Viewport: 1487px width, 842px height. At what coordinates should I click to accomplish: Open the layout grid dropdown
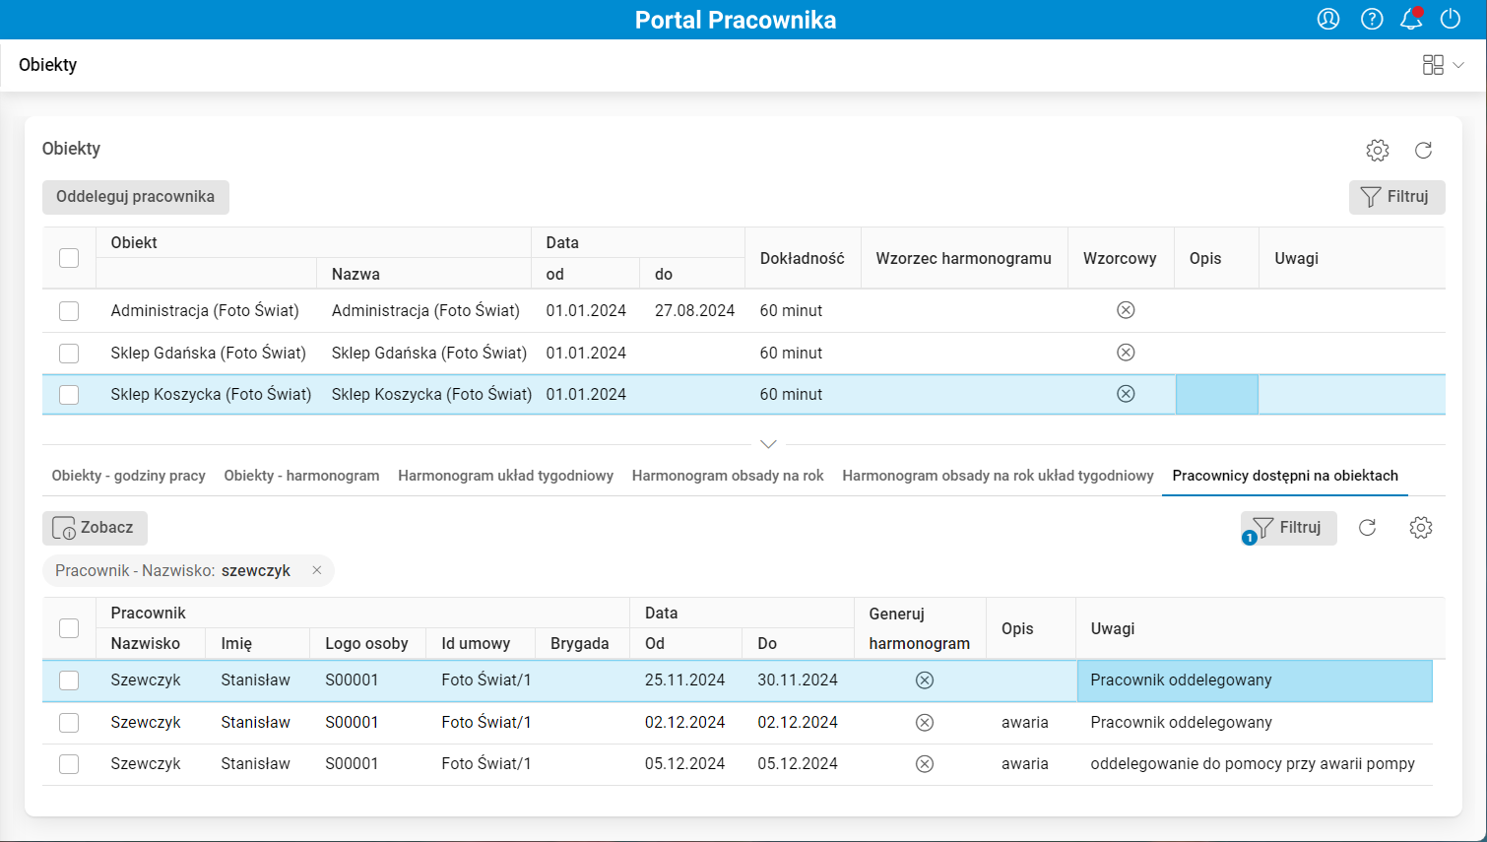[1443, 65]
